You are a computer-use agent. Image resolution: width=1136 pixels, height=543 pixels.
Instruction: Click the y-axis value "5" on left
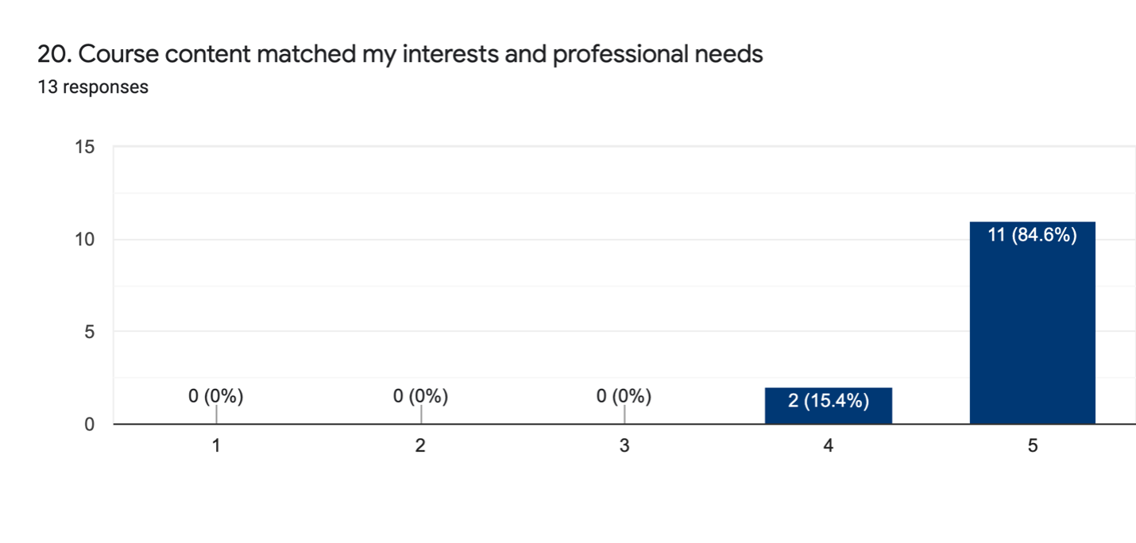(x=90, y=332)
